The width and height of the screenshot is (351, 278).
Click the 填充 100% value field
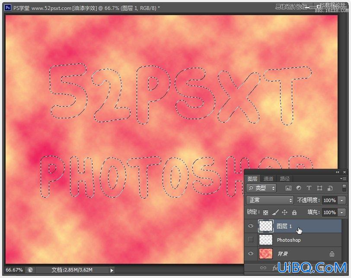coord(330,212)
